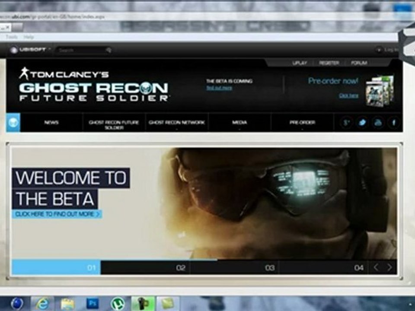Open the Tools menu in the browser
The image size is (415, 311).
point(12,37)
